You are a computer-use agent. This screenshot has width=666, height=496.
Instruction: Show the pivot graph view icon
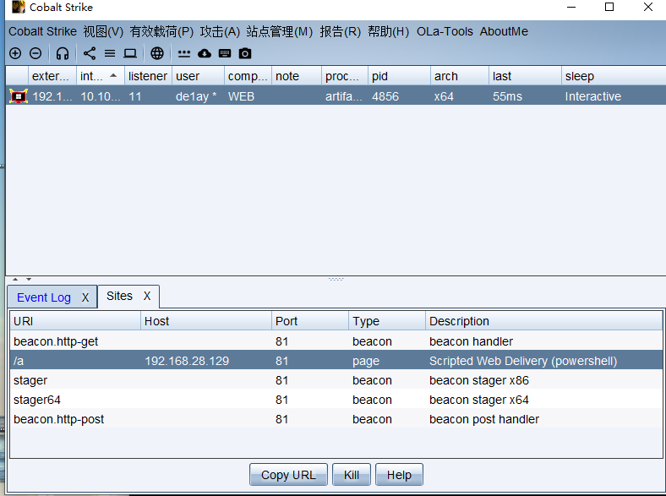coord(90,53)
